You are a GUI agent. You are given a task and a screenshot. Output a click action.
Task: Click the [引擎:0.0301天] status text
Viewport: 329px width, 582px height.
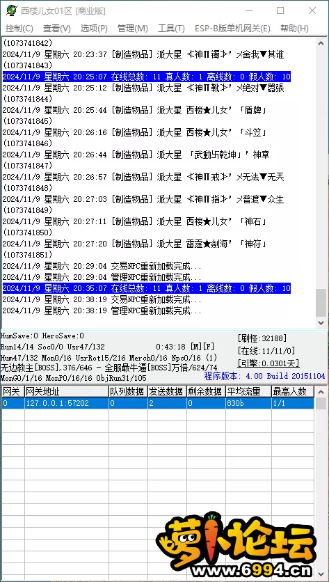point(268,363)
